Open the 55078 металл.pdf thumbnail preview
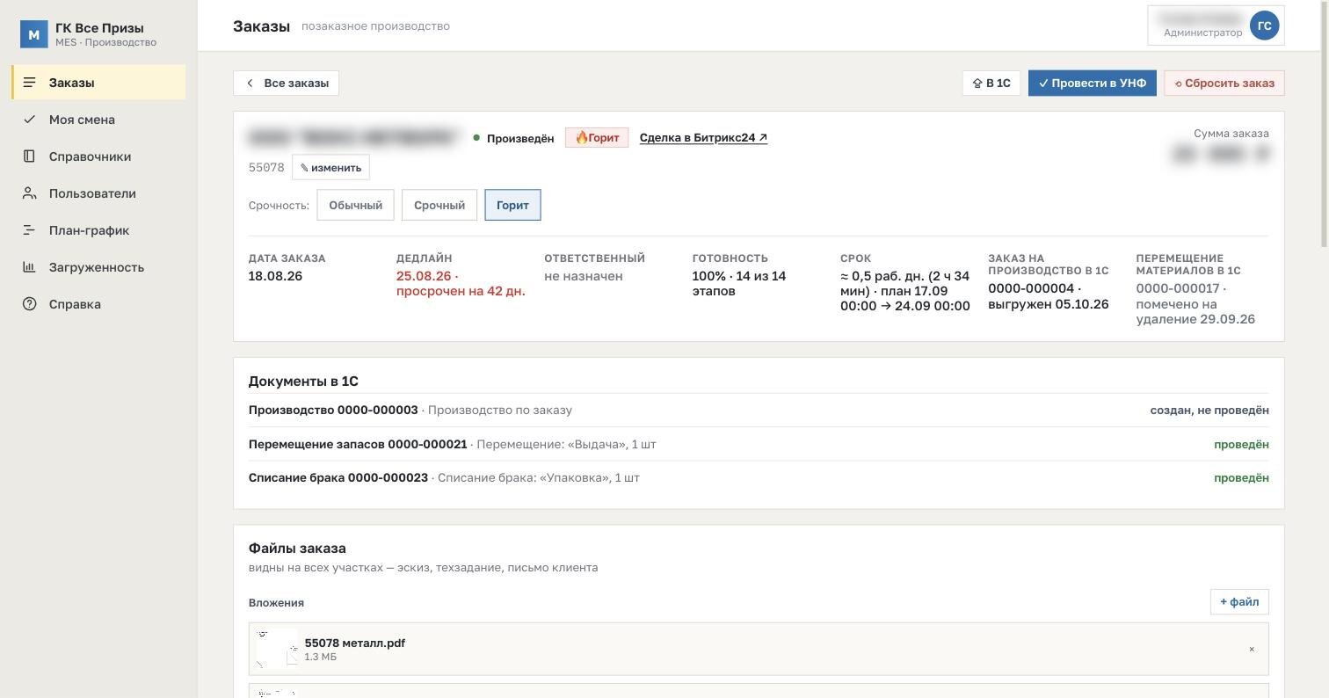The image size is (1329, 698). [277, 649]
